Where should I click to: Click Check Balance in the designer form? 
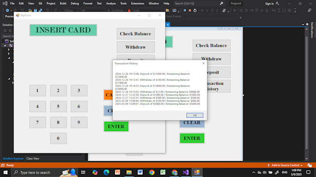(x=211, y=45)
